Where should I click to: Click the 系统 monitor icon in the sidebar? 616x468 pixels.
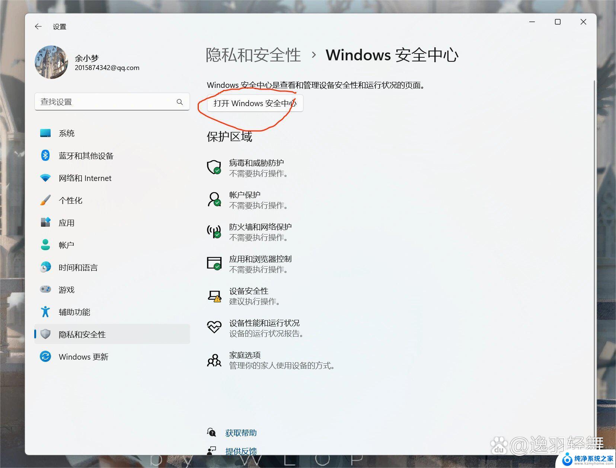pyautogui.click(x=45, y=133)
